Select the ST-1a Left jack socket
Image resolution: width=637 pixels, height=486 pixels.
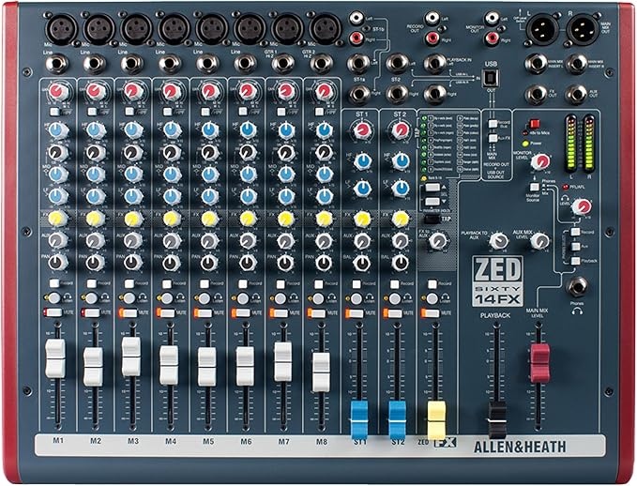(x=358, y=64)
